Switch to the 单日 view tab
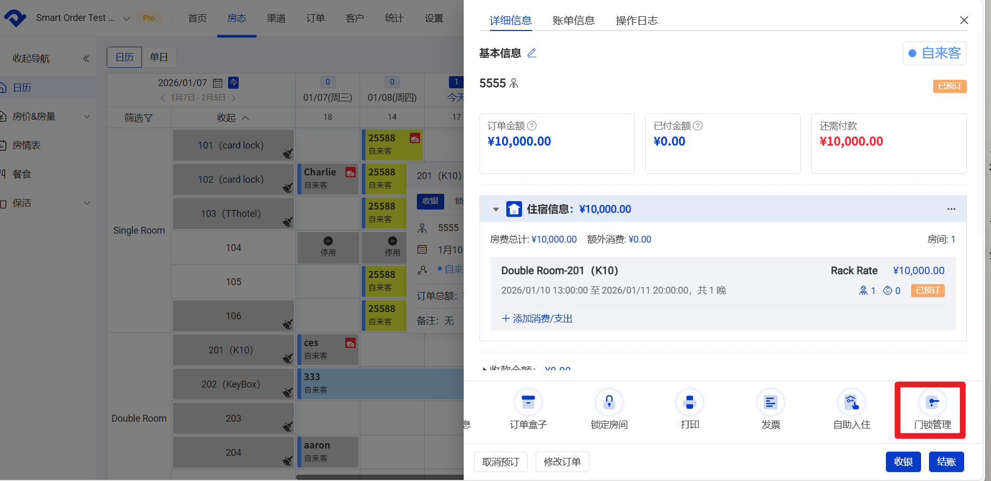Screen dimensions: 991x481 coord(159,57)
